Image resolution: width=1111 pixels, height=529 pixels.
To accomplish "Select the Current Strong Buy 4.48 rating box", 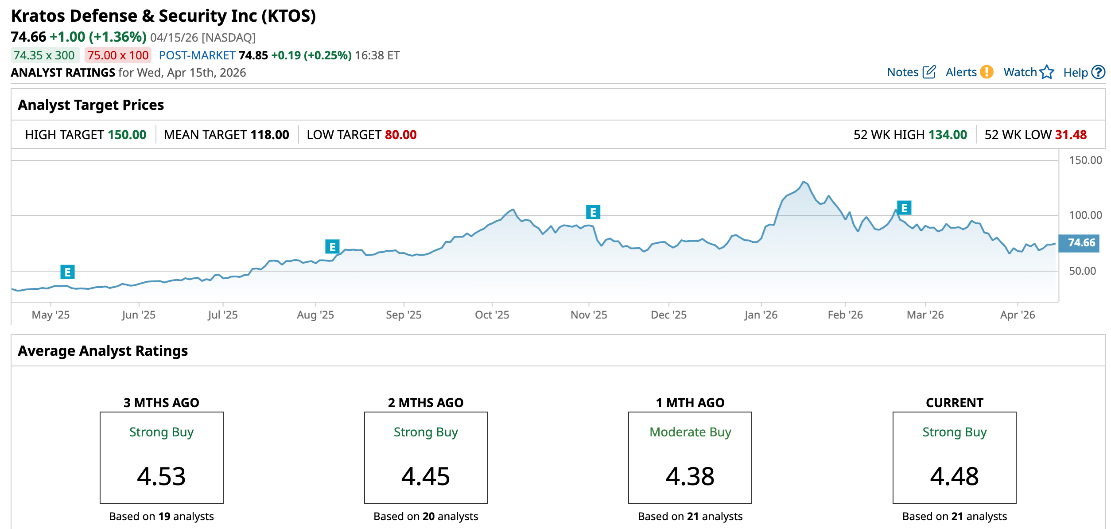I will 954,457.
